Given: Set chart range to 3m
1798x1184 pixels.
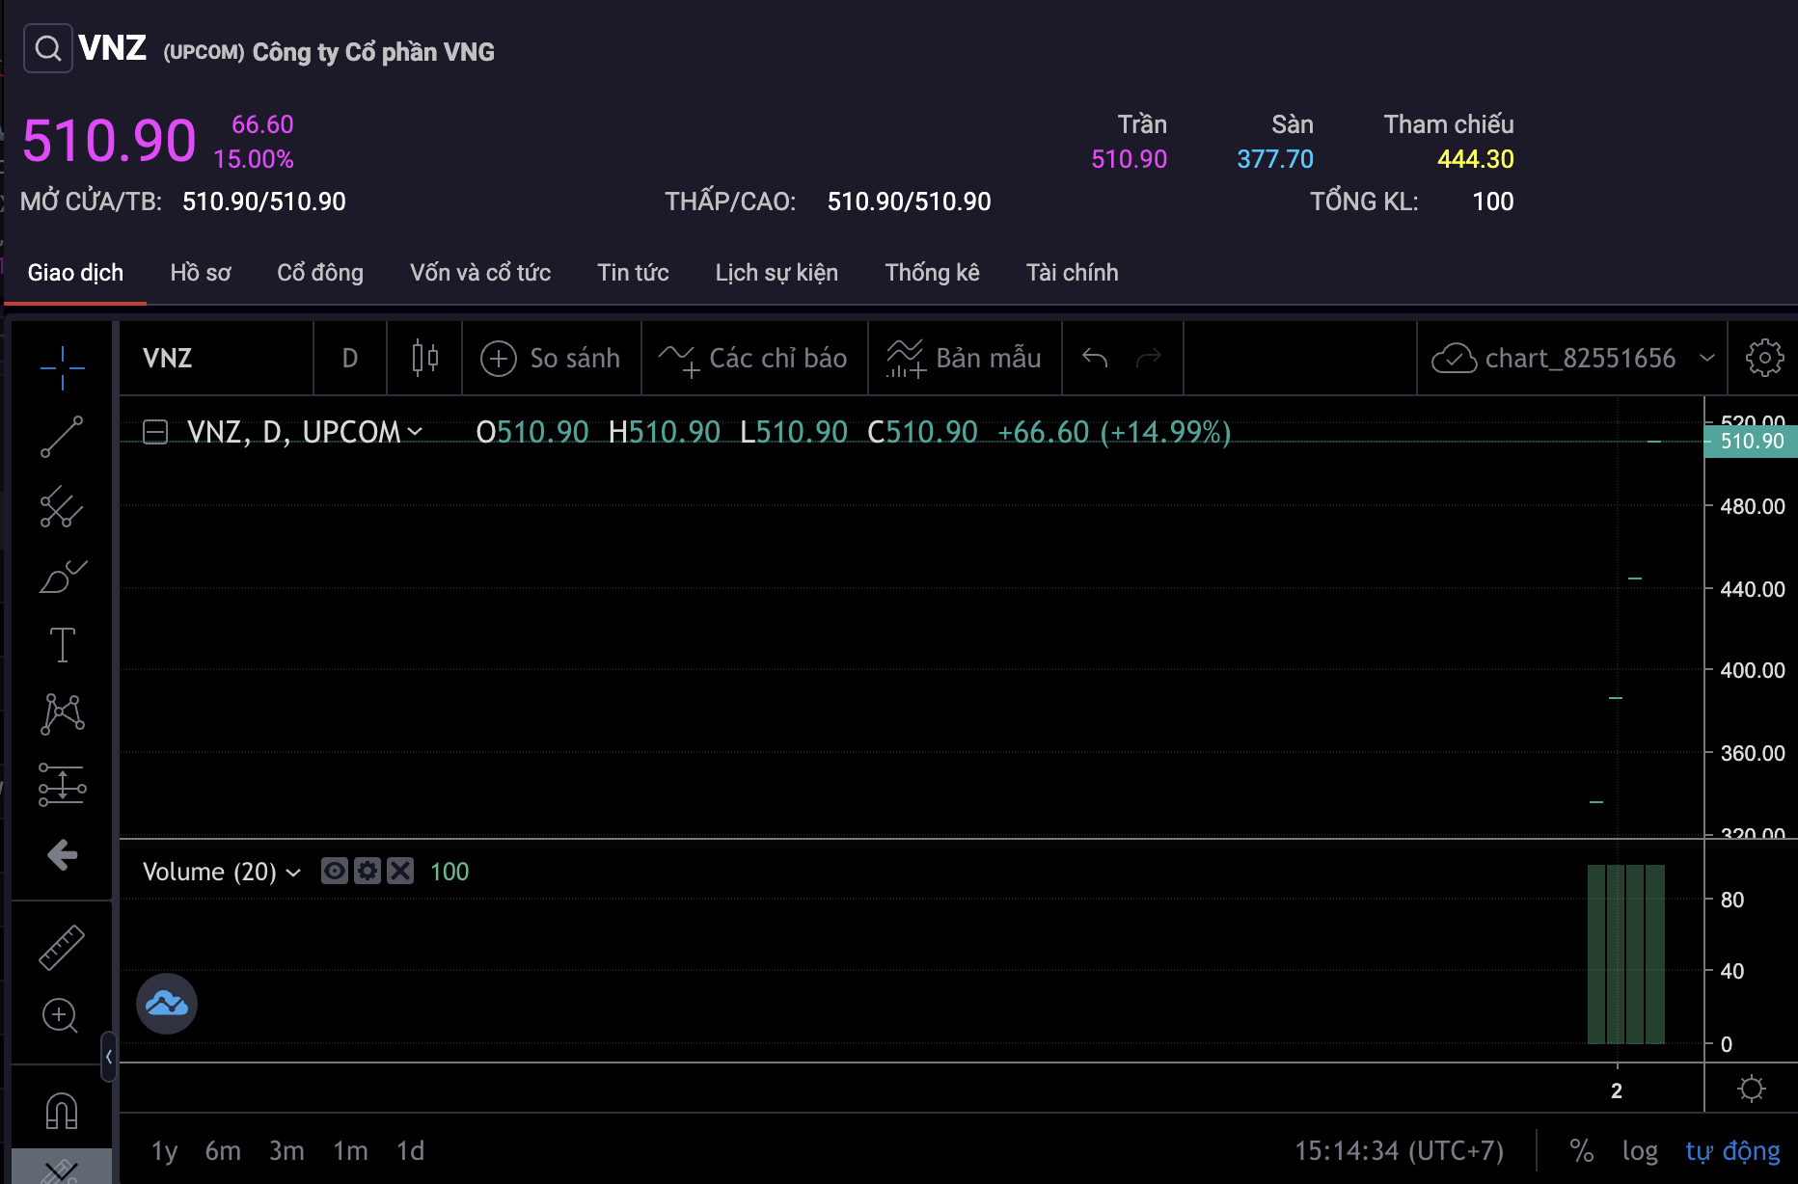Looking at the screenshot, I should pos(286,1150).
